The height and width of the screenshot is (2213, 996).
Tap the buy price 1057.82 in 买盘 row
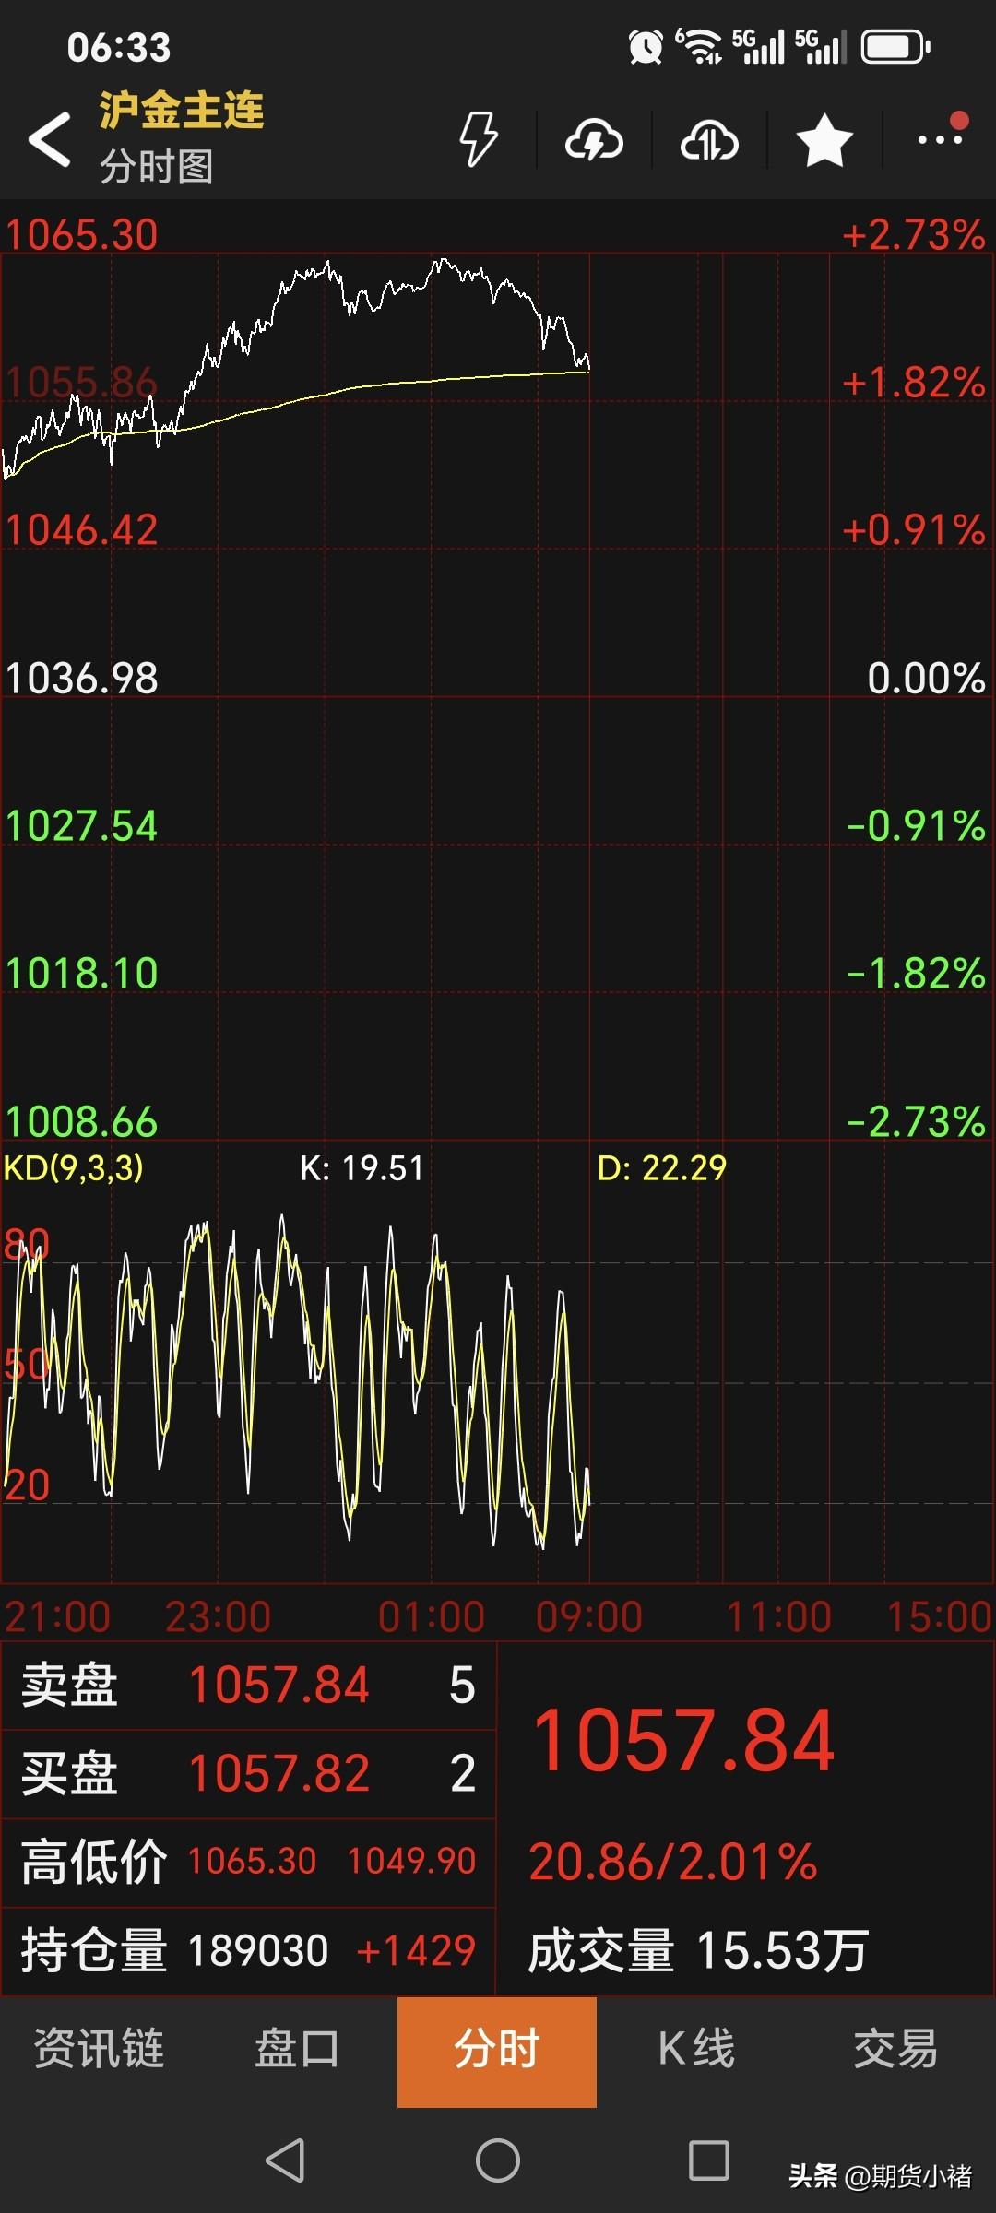(x=279, y=1773)
